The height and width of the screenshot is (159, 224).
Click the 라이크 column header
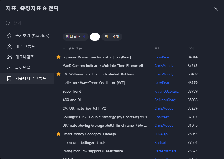192,49
